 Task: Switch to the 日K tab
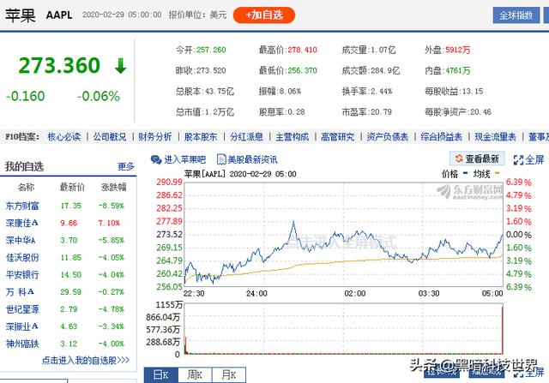(161, 375)
